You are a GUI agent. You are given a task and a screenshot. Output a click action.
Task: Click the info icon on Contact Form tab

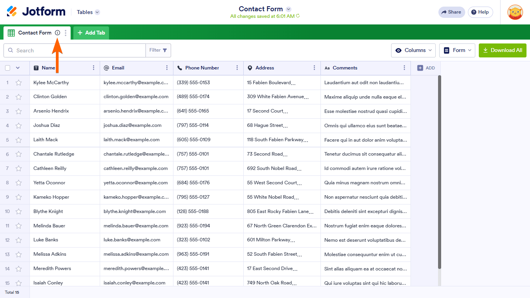57,33
